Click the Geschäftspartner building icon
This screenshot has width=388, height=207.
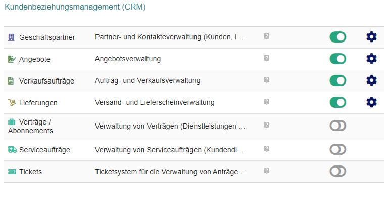12,37
